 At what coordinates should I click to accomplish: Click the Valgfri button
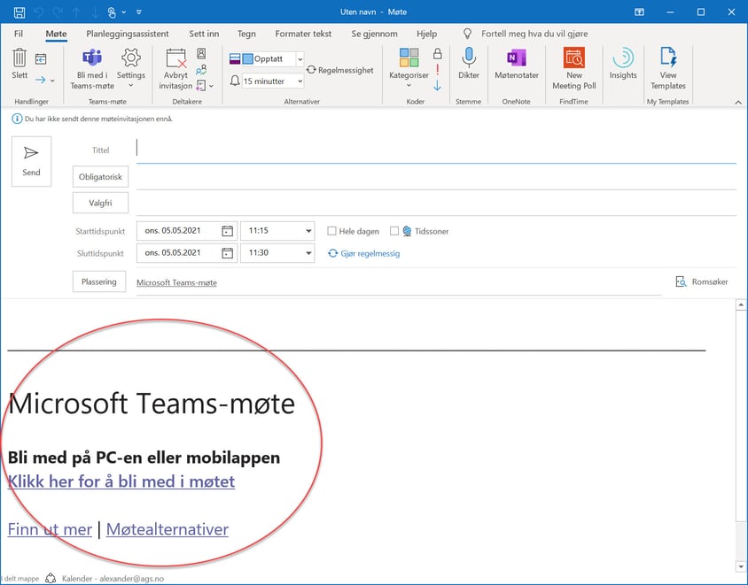(101, 203)
